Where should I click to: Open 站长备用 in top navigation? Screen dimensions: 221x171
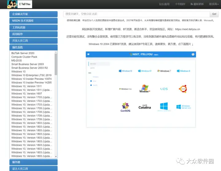pyautogui.click(x=164, y=4)
